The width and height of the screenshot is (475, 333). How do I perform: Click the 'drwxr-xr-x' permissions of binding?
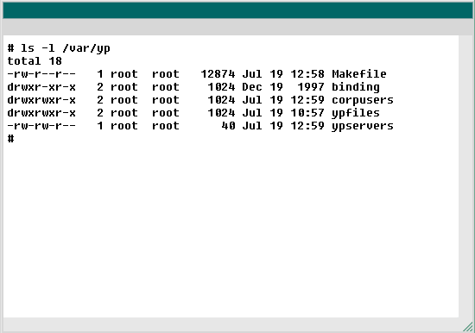(x=41, y=87)
